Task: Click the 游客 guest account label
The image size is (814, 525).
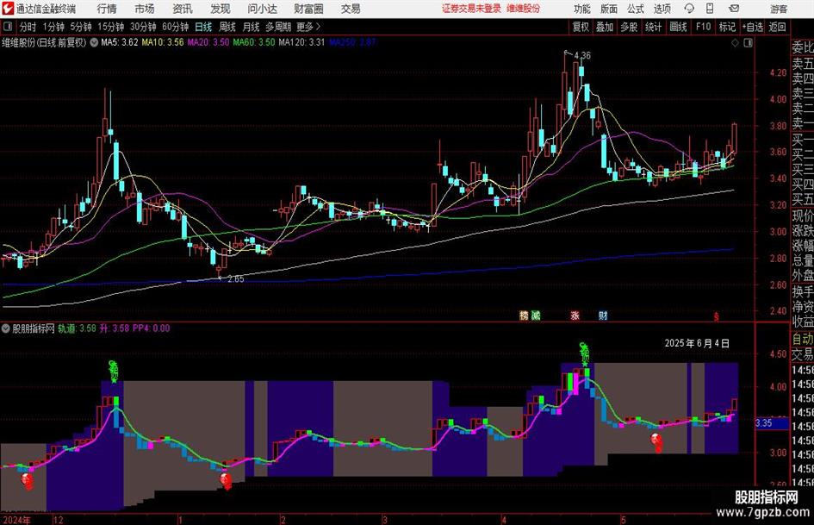Action: point(779,9)
